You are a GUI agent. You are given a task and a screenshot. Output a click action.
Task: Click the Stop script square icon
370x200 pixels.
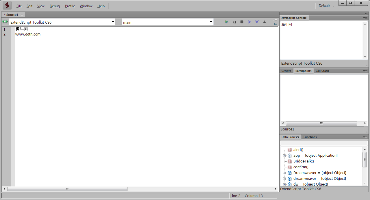(242, 22)
